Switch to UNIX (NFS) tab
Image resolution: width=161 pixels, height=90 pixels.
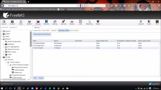46,30
